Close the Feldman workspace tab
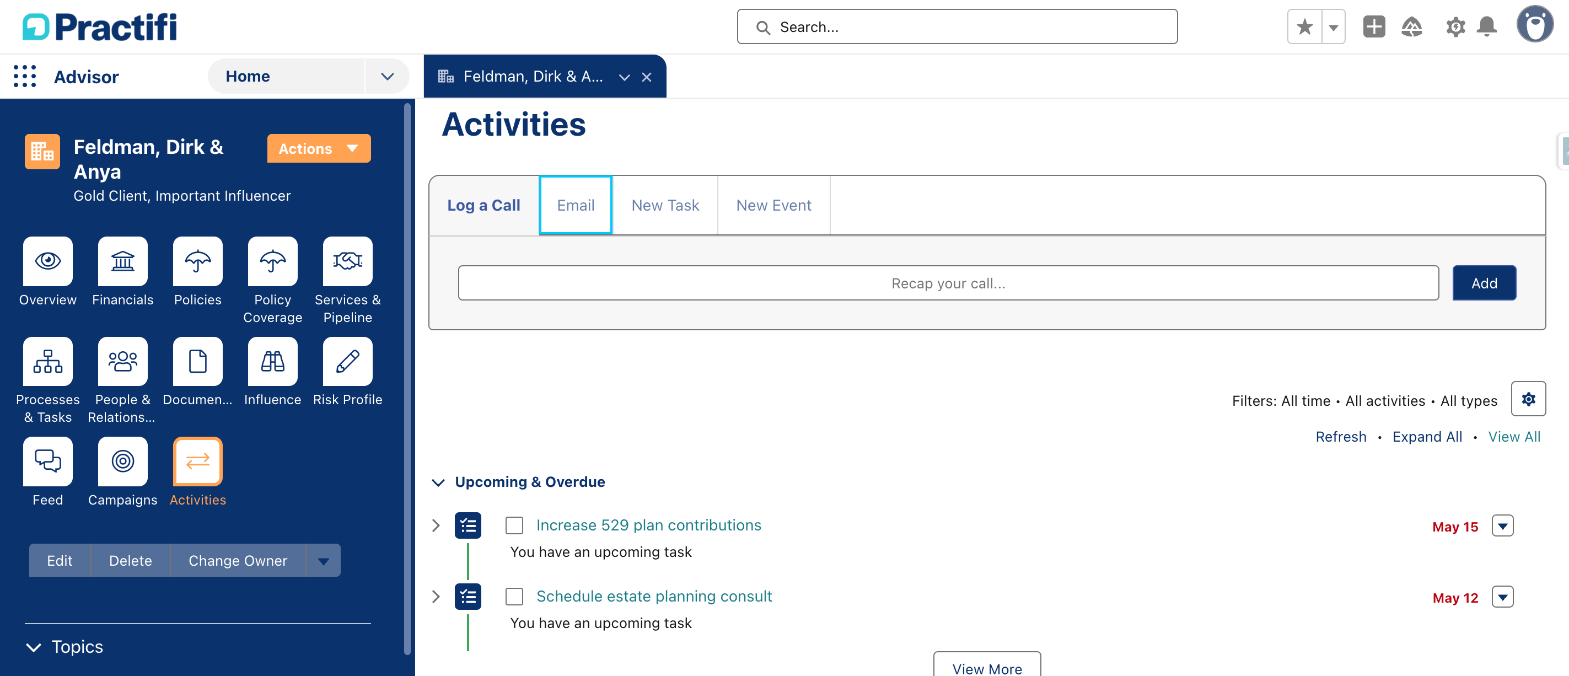Screen dimensions: 1569x676 [x=646, y=77]
